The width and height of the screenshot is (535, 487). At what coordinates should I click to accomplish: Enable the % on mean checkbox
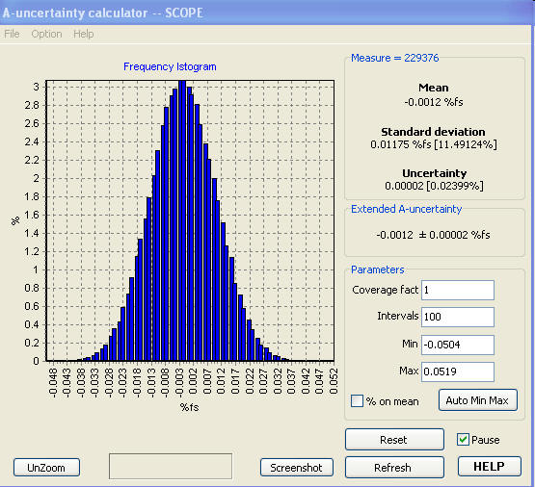[357, 400]
